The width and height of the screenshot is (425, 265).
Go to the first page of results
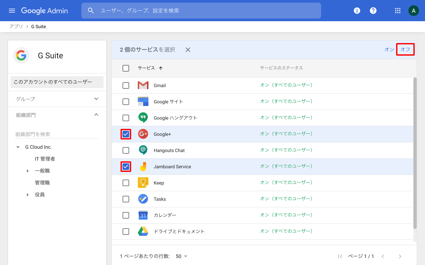pos(340,256)
